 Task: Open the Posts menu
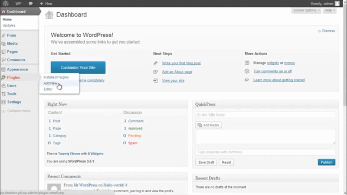coord(12,35)
